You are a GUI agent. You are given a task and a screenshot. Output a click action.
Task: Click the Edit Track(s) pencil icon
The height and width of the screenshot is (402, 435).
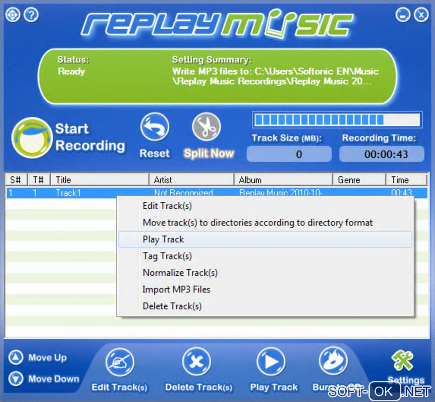tap(120, 362)
